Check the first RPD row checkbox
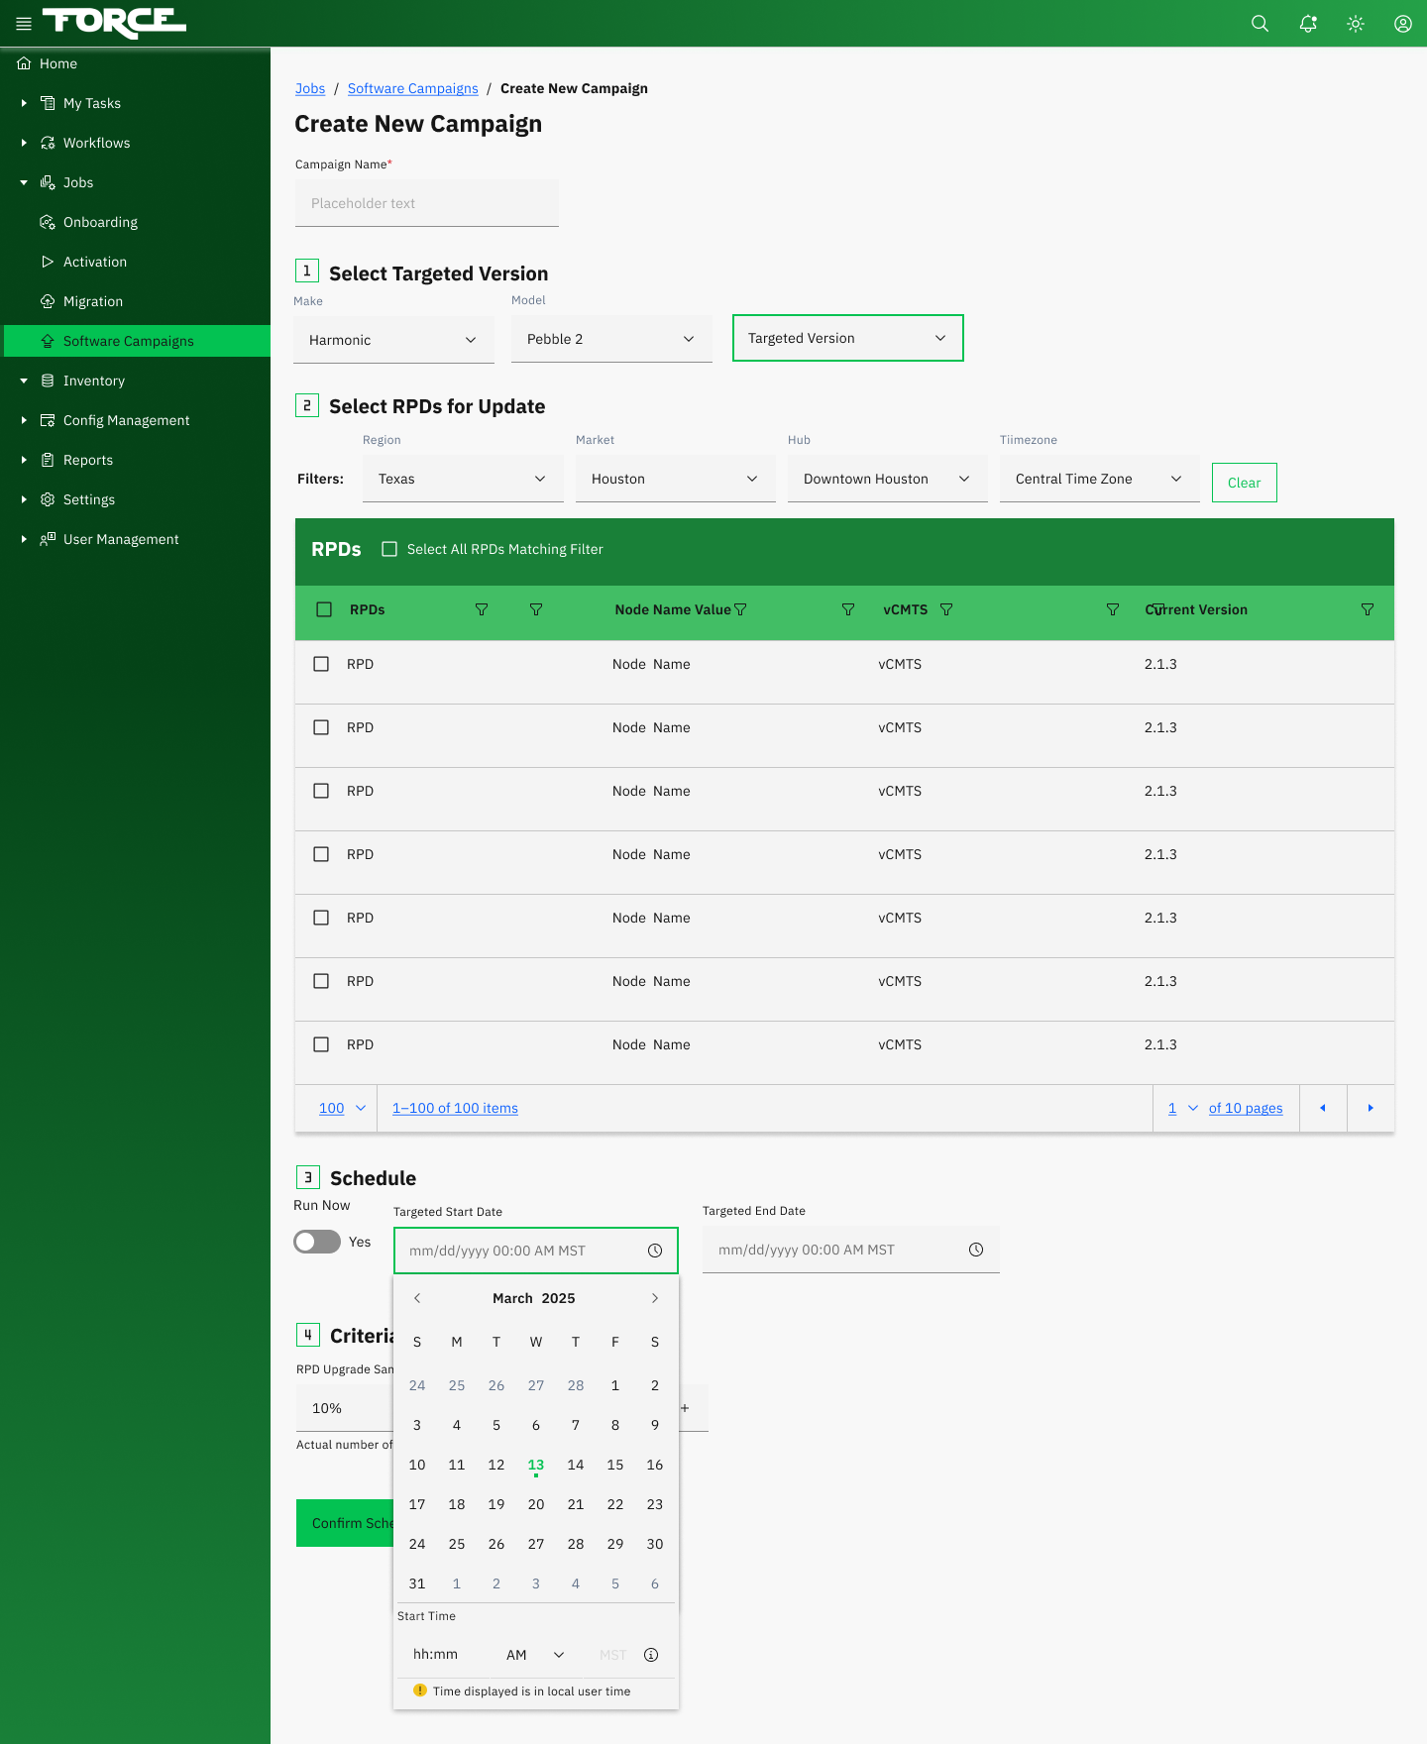 click(321, 664)
